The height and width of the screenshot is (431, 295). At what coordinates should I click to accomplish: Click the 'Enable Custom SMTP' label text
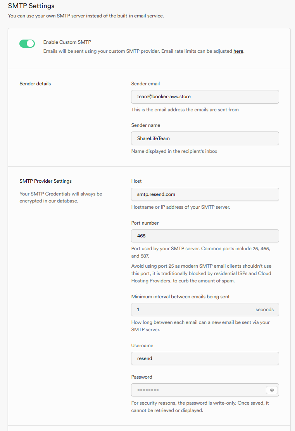point(67,42)
